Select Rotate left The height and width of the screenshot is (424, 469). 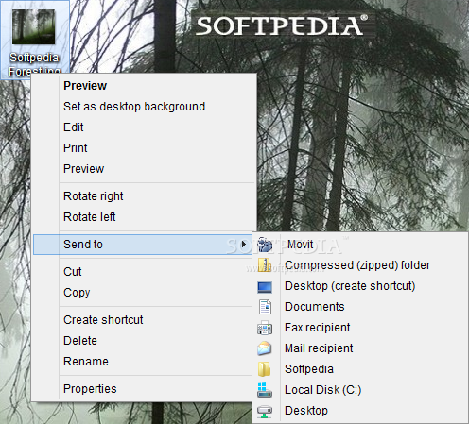[90, 217]
